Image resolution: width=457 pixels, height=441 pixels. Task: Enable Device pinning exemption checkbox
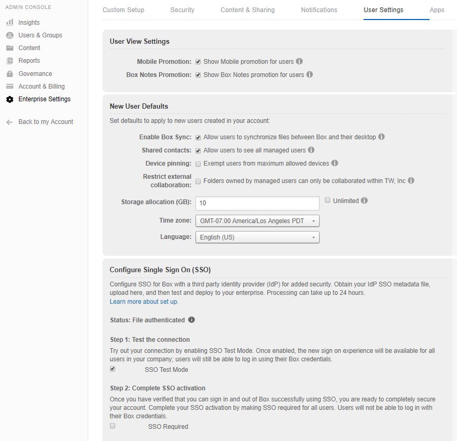click(198, 164)
